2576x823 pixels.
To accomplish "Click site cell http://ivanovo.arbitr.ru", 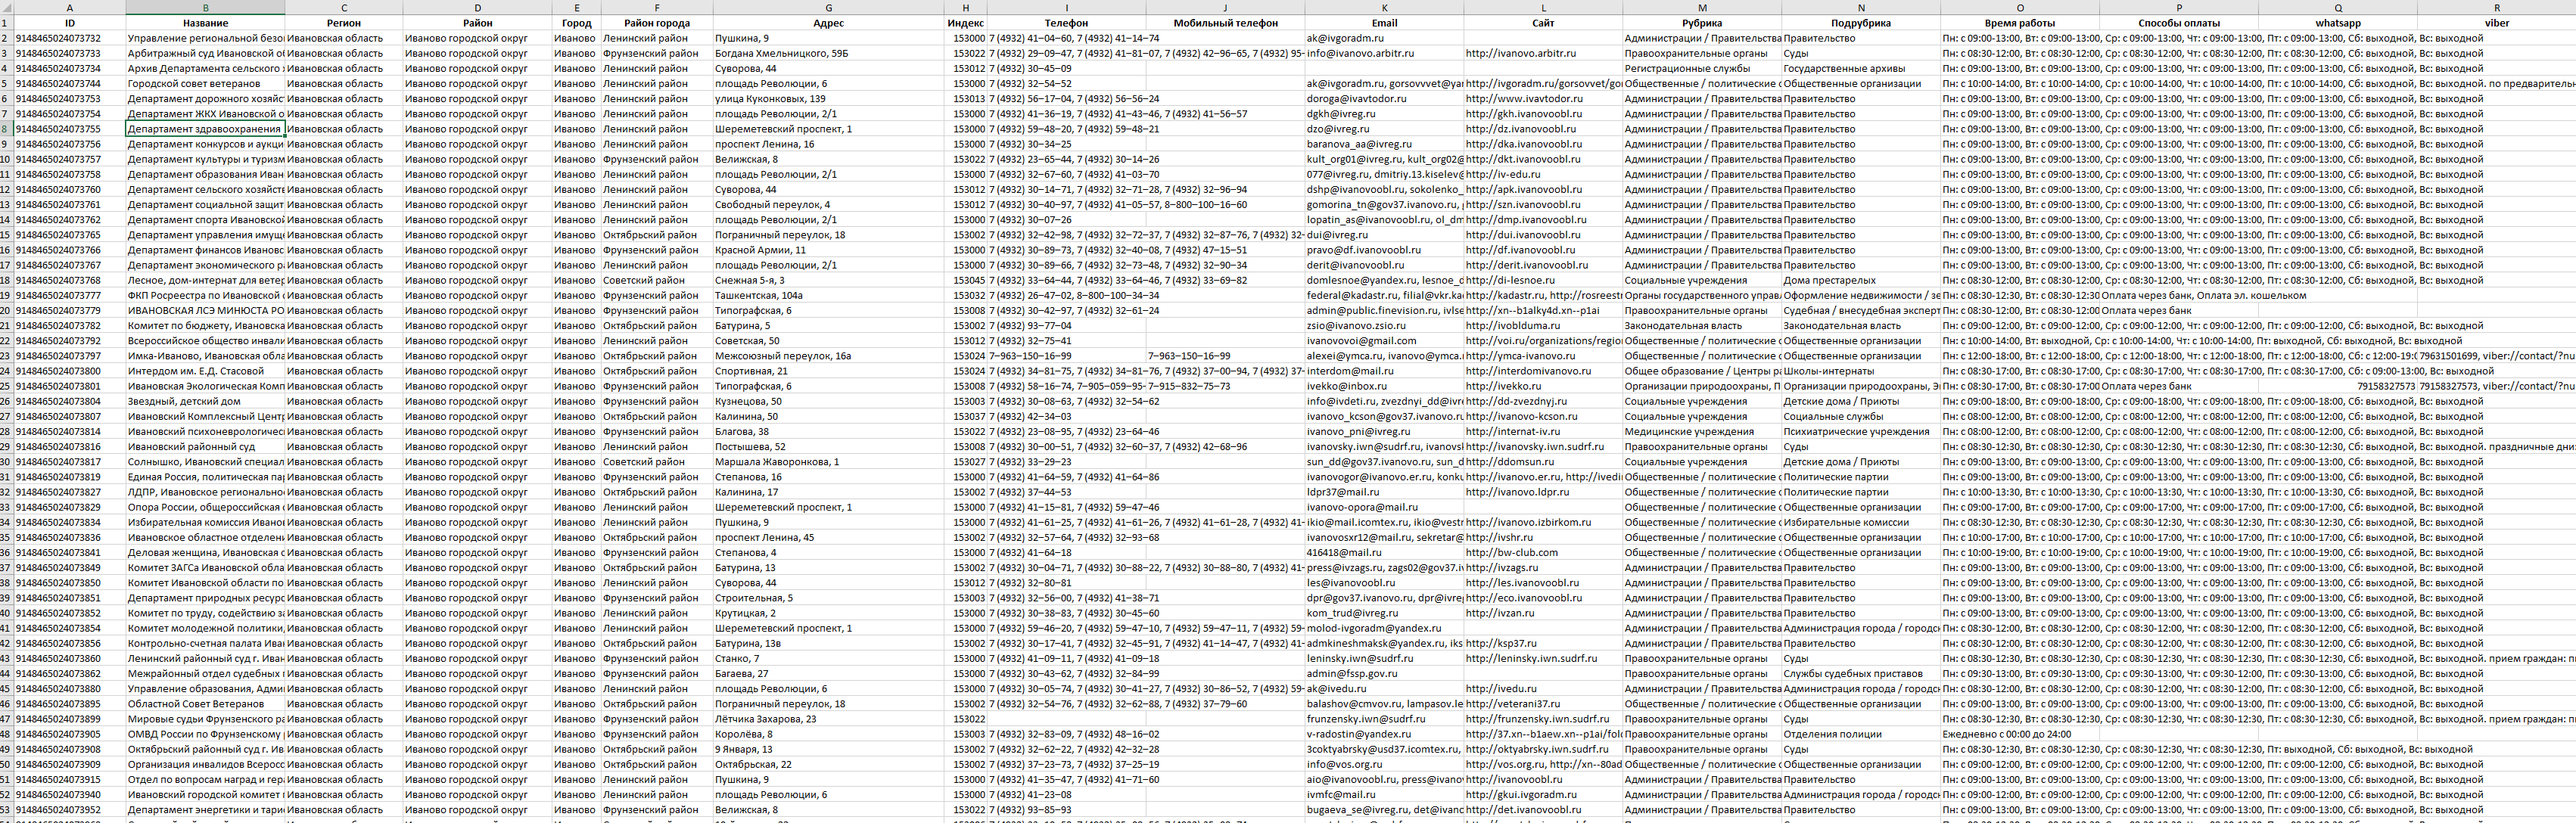I will click(x=1543, y=53).
